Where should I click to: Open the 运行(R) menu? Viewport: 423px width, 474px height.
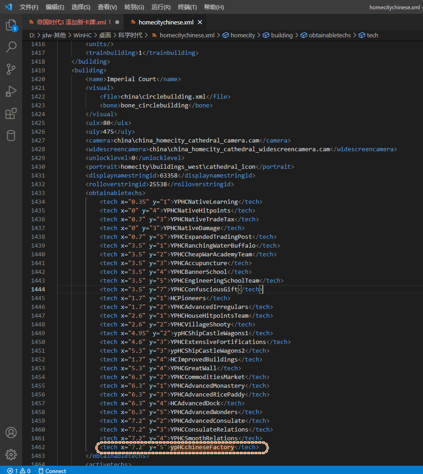coord(161,7)
